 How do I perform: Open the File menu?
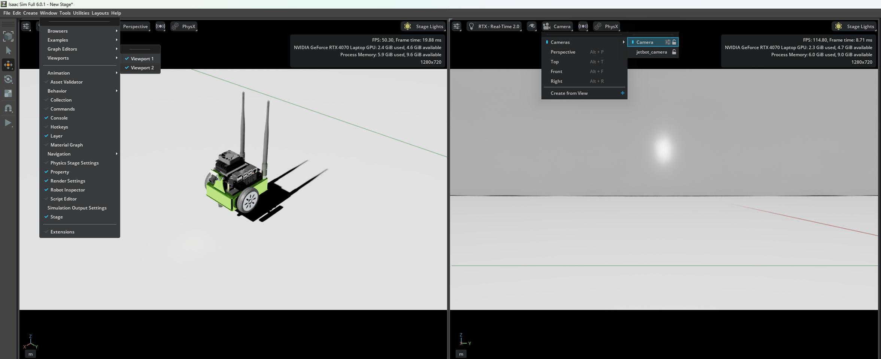pyautogui.click(x=7, y=13)
